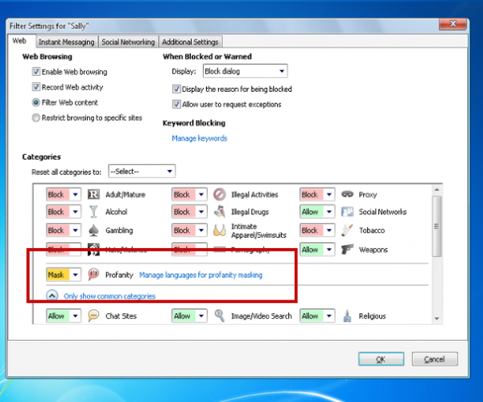
Task: Click the Gambling spade icon
Action: [93, 230]
